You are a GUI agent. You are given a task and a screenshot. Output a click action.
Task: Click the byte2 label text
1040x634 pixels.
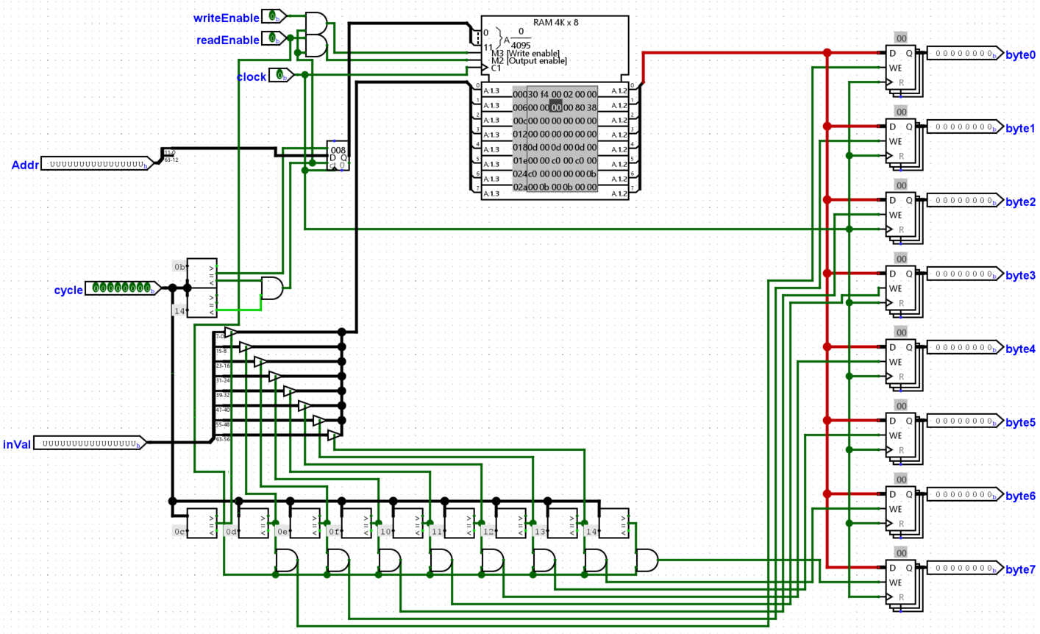(x=1020, y=202)
